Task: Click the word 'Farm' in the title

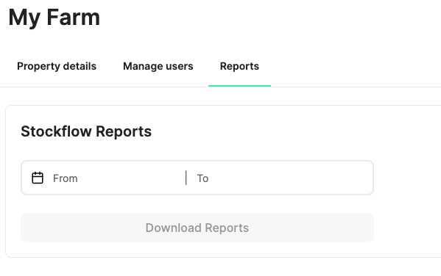Action: 74,18
